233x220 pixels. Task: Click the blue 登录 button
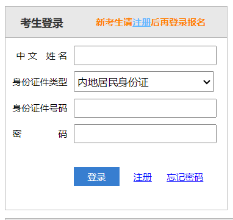96,176
